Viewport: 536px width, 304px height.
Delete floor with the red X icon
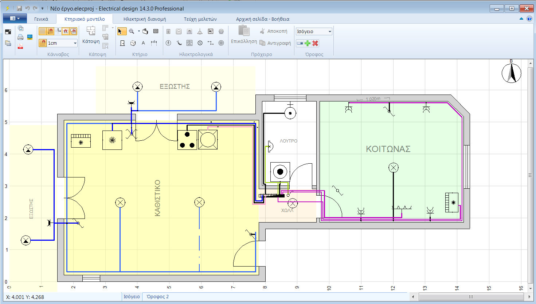point(315,43)
